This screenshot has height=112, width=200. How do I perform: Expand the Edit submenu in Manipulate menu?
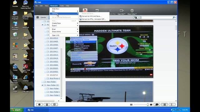64,11
